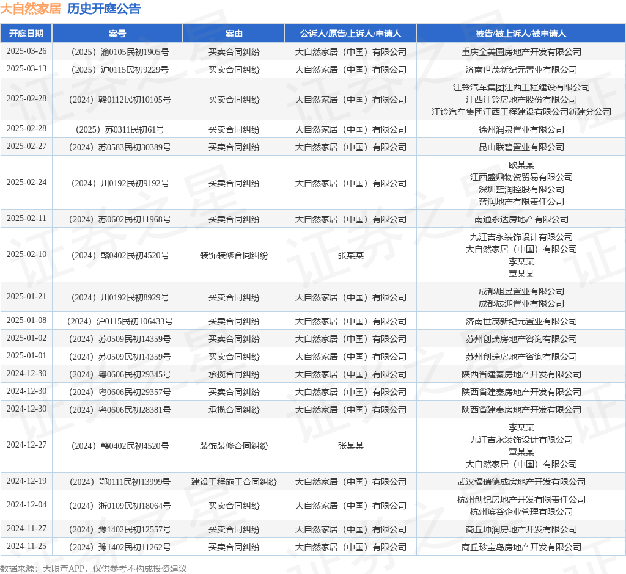Image resolution: width=626 pixels, height=574 pixels.
Task: Select case number (2024)粤0606民初29345号
Action: click(120, 374)
